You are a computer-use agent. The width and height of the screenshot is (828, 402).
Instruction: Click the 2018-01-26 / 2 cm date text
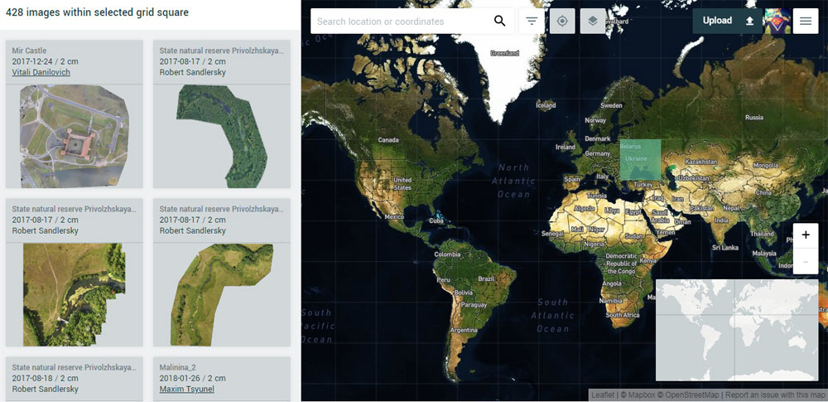(193, 378)
